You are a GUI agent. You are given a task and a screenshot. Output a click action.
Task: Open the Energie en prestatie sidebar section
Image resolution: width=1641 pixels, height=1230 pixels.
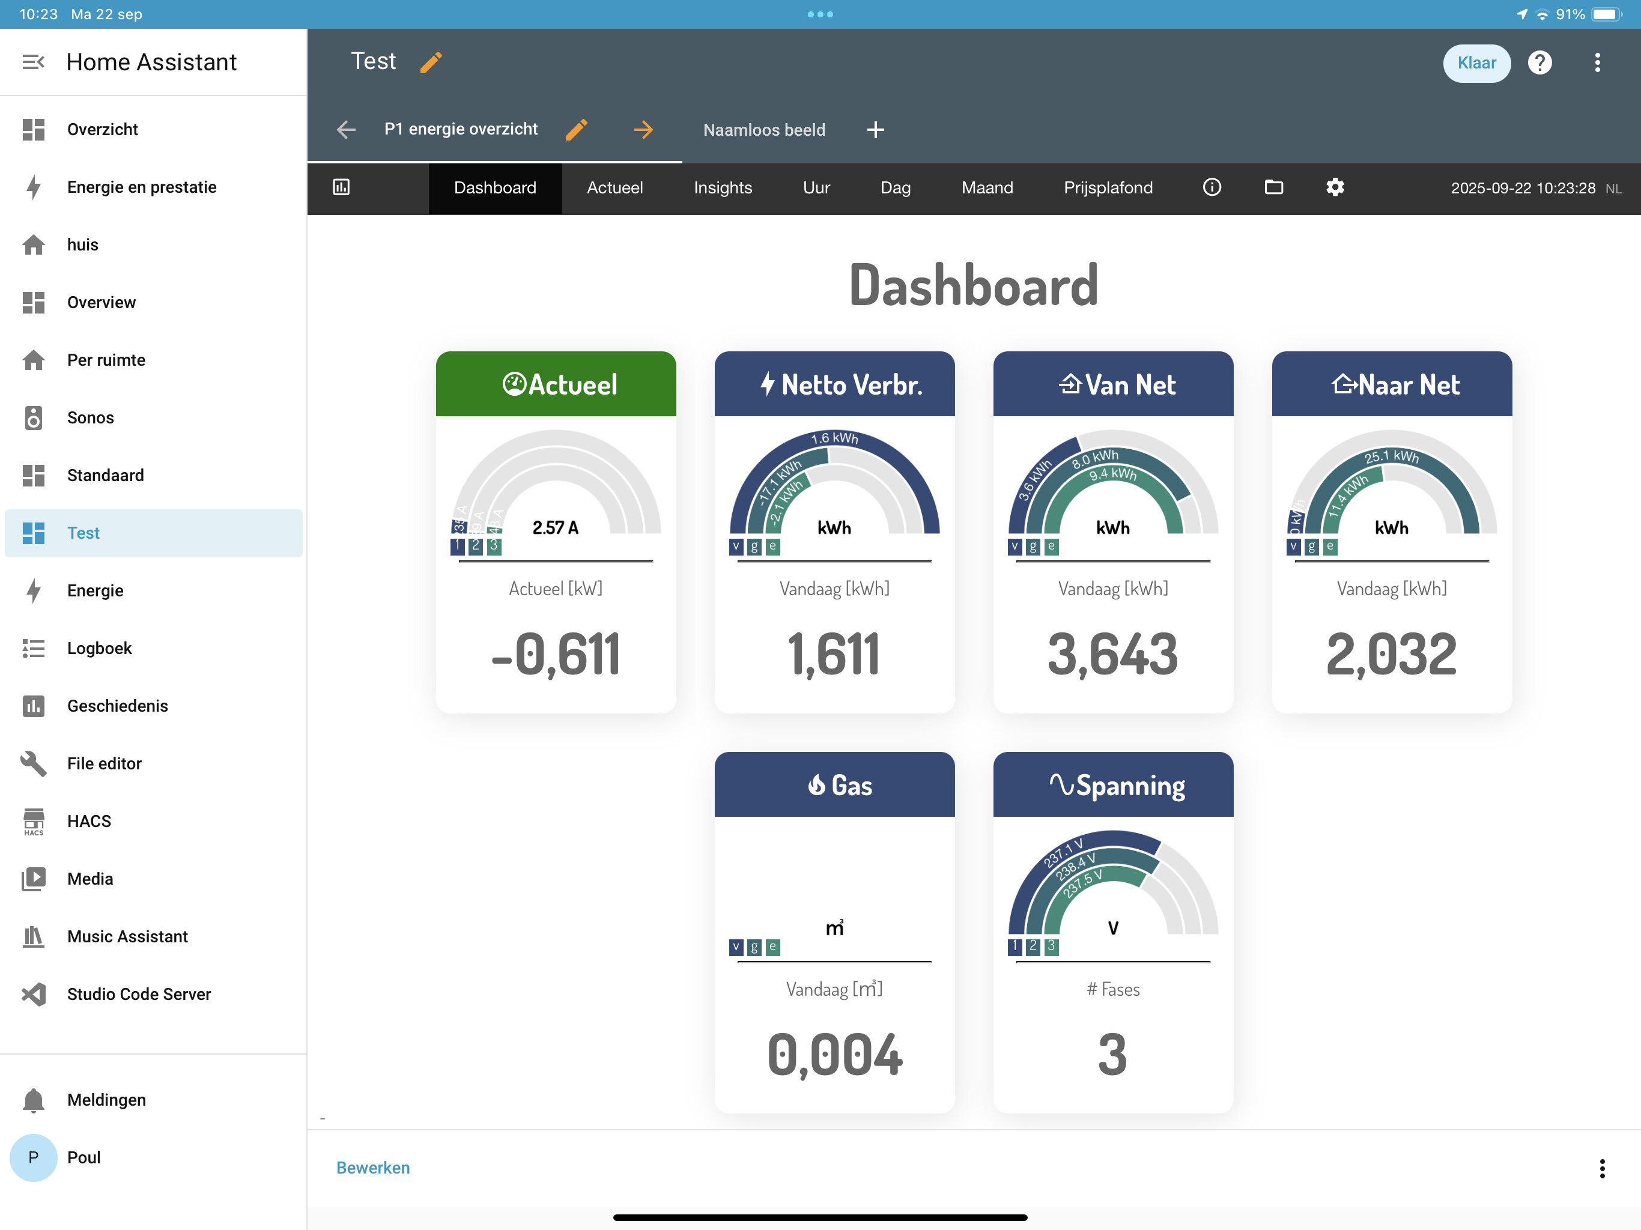pyautogui.click(x=142, y=187)
